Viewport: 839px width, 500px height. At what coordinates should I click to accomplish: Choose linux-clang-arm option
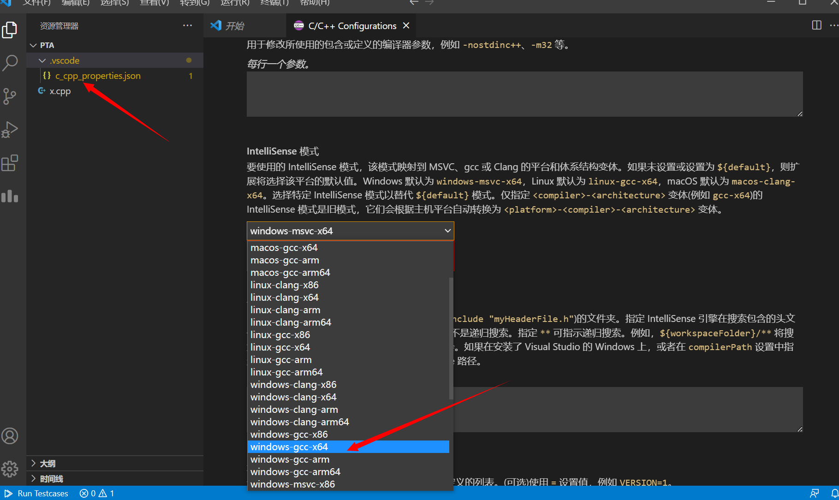tap(348, 310)
